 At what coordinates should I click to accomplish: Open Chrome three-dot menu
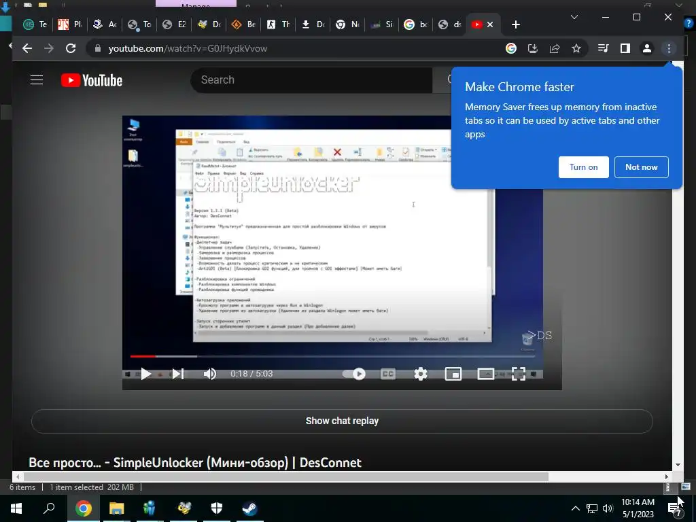[x=669, y=48]
